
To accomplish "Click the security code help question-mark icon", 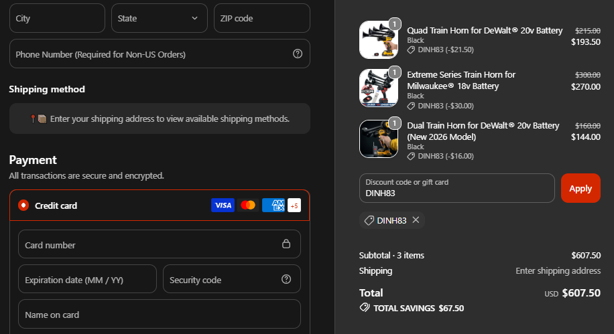I will pyautogui.click(x=286, y=279).
